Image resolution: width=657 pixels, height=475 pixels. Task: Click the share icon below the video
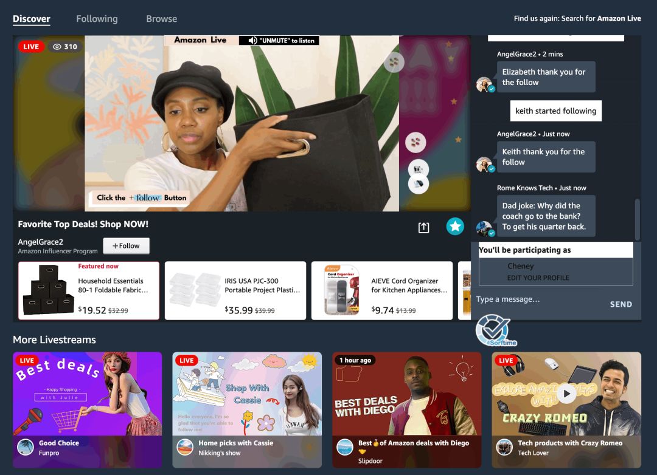point(423,227)
